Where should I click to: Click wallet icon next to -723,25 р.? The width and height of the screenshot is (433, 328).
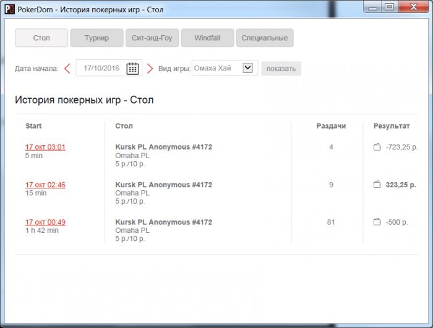coord(377,147)
